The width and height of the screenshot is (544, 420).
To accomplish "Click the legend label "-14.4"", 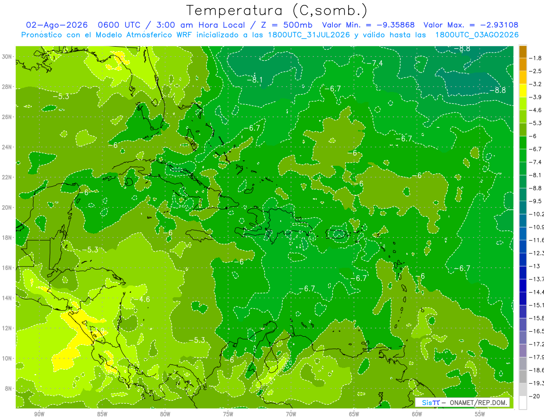I will pos(537,292).
